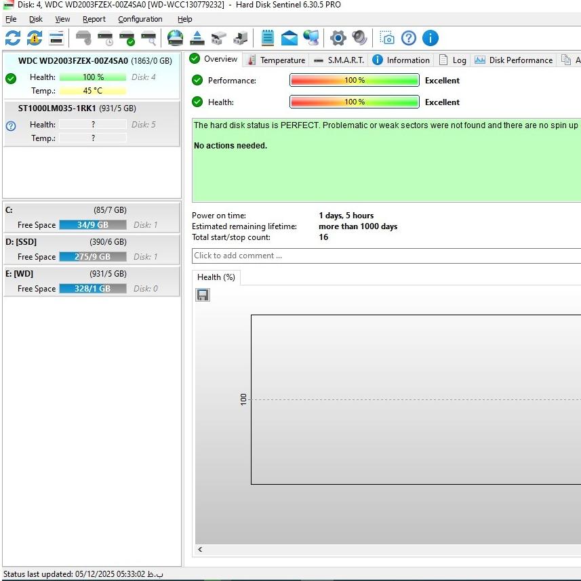Click the E: [WD] free space bar
The image size is (581, 581).
(92, 289)
